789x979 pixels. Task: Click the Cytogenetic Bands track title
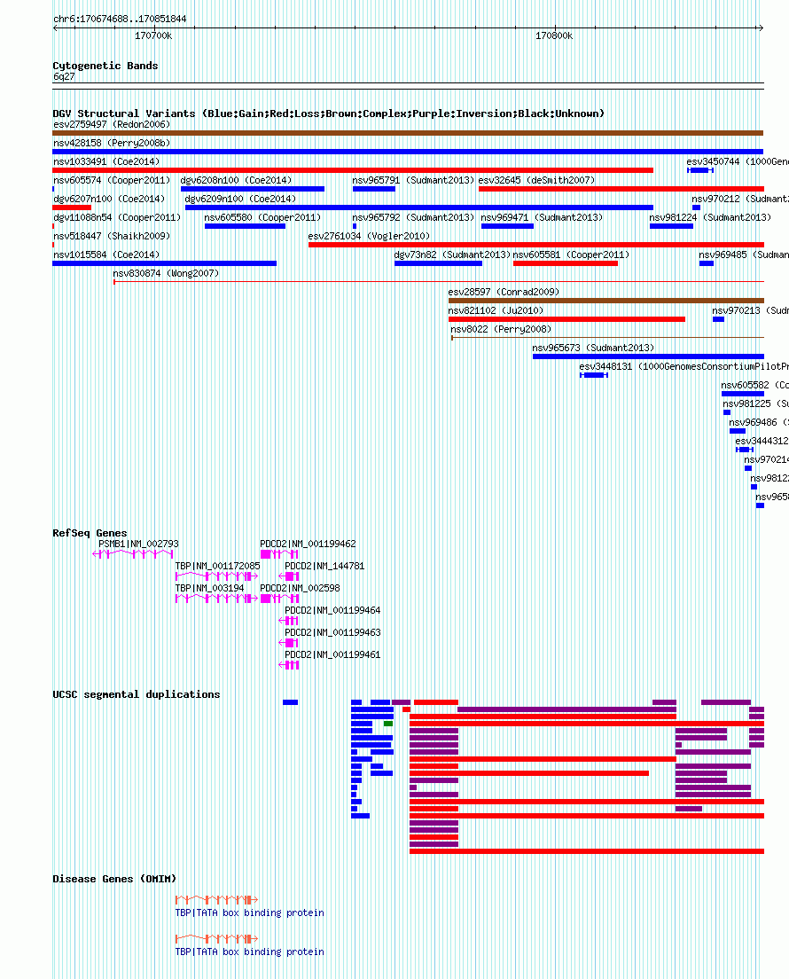coord(105,66)
